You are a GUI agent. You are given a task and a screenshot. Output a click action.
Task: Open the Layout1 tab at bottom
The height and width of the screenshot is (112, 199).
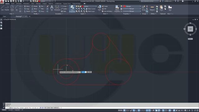(10, 110)
